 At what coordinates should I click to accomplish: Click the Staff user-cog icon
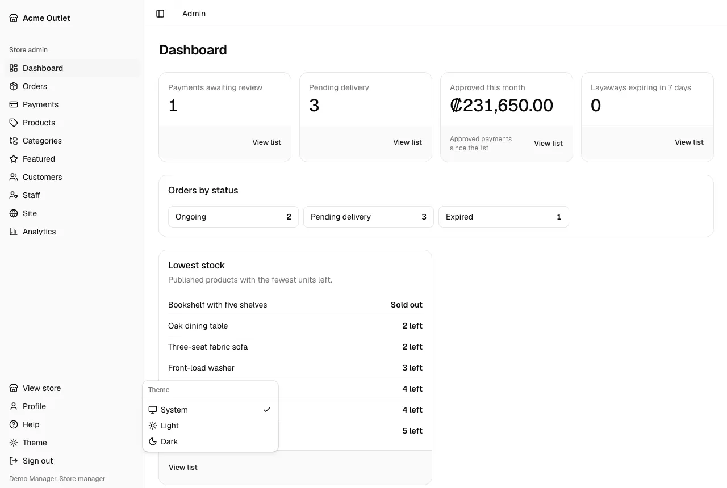[14, 195]
